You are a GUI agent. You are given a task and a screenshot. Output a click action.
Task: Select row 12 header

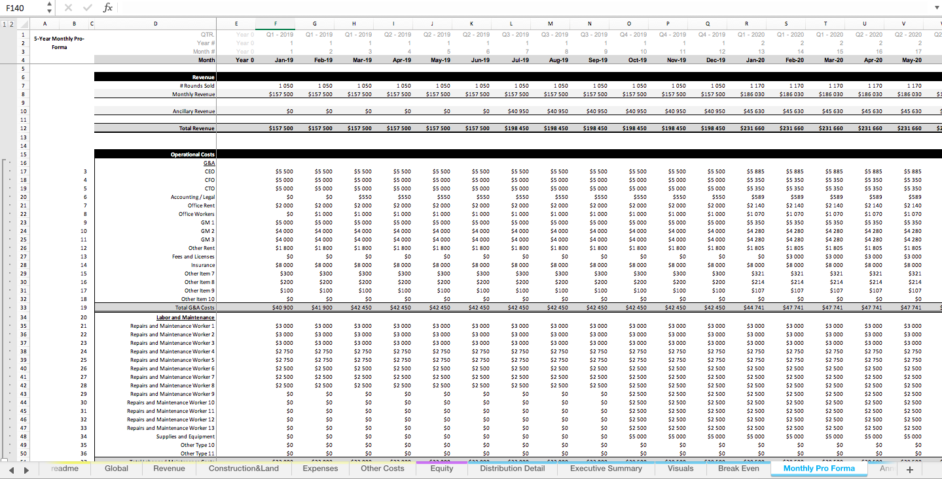point(24,128)
